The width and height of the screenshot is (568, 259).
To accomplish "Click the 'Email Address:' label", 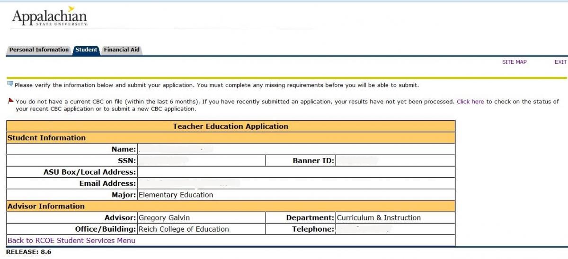I will coord(107,184).
